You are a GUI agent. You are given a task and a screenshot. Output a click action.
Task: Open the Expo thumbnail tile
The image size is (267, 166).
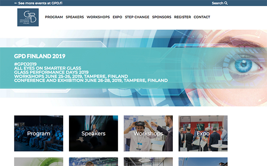click(203, 133)
